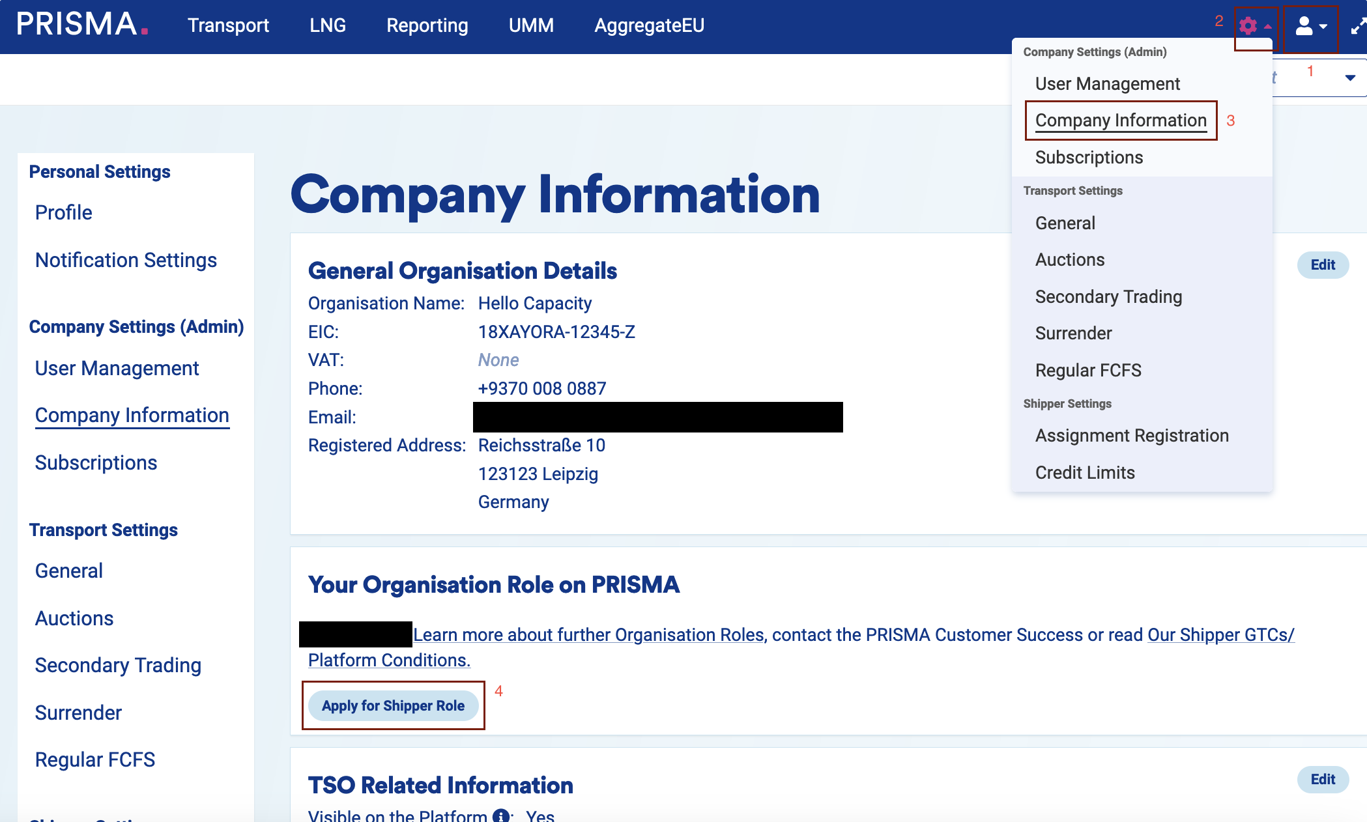Select Credit Limits under Shipper Settings
Image resolution: width=1367 pixels, height=822 pixels.
[1085, 473]
